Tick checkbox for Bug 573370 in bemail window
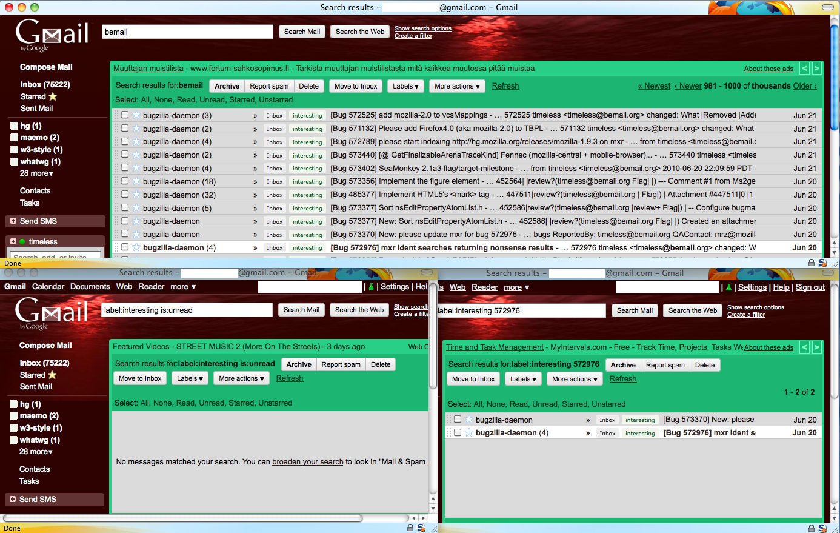Viewport: 840px width, 533px height. click(125, 234)
